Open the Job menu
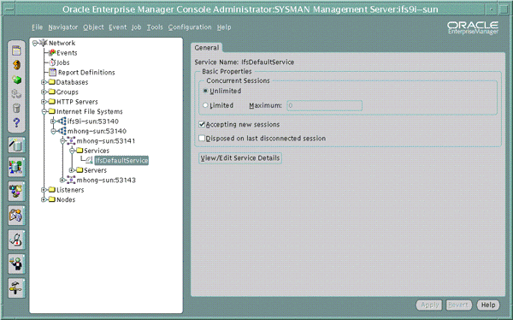This screenshot has height=320, width=513. point(137,27)
